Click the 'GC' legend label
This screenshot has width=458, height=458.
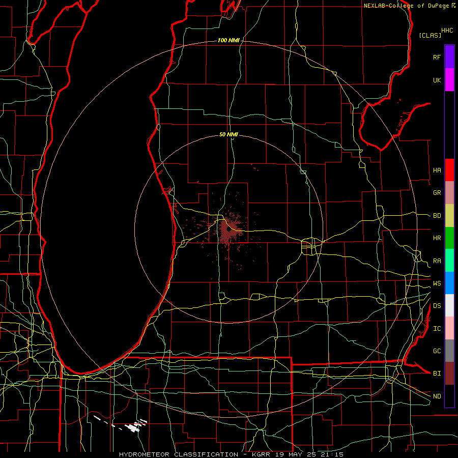pyautogui.click(x=437, y=351)
